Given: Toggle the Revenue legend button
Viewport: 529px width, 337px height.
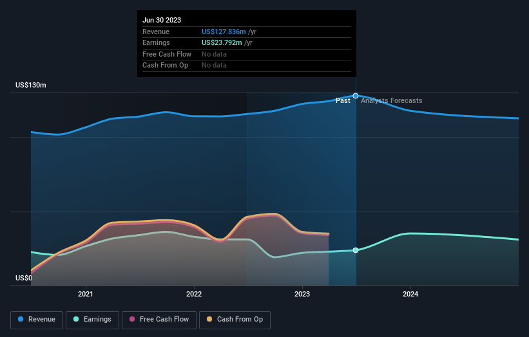Looking at the screenshot, I should tap(37, 320).
